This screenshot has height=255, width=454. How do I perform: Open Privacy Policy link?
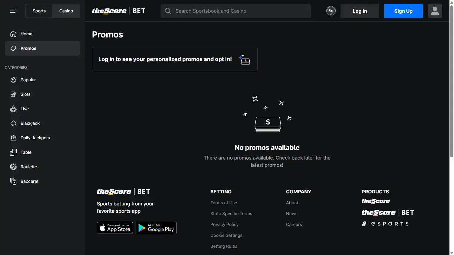tap(224, 224)
